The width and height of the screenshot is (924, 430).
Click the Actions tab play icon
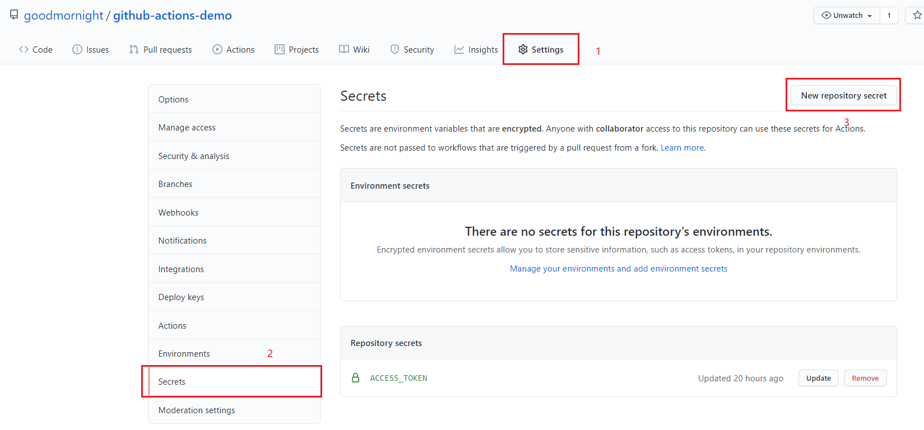[217, 49]
